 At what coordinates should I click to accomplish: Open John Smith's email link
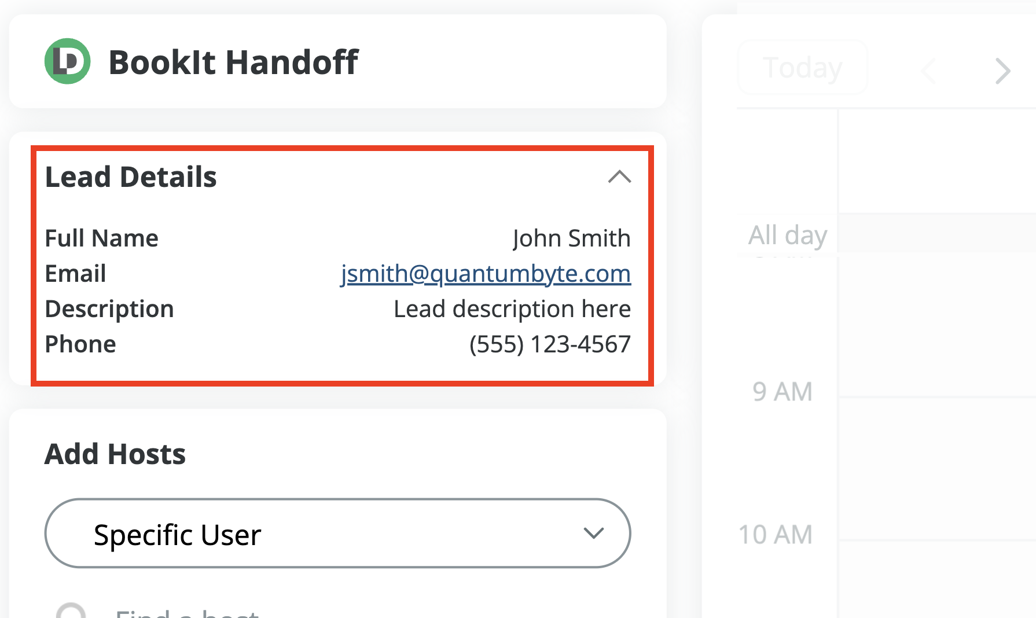(486, 274)
